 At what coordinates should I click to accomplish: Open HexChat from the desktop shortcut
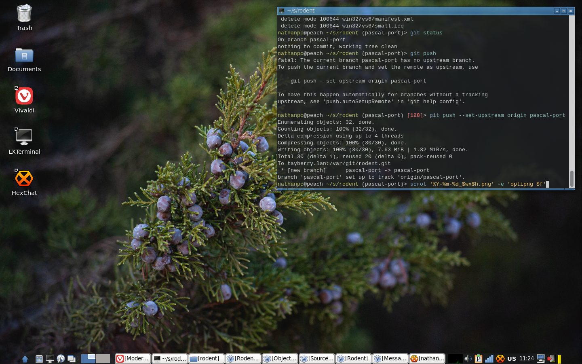click(x=24, y=179)
